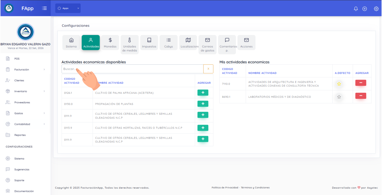The width and height of the screenshot is (382, 195).
Task: Click the notifications bell icon
Action: (356, 9)
